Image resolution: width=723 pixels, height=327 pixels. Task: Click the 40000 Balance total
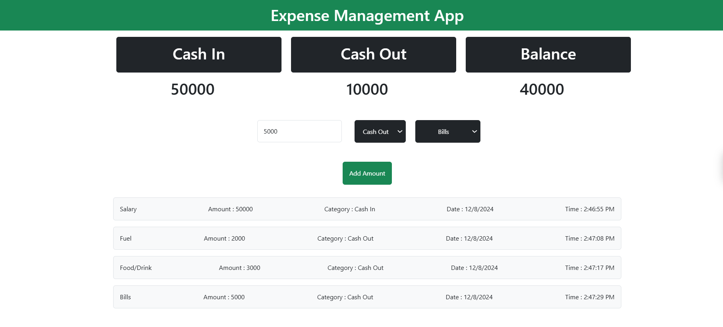pyautogui.click(x=542, y=90)
